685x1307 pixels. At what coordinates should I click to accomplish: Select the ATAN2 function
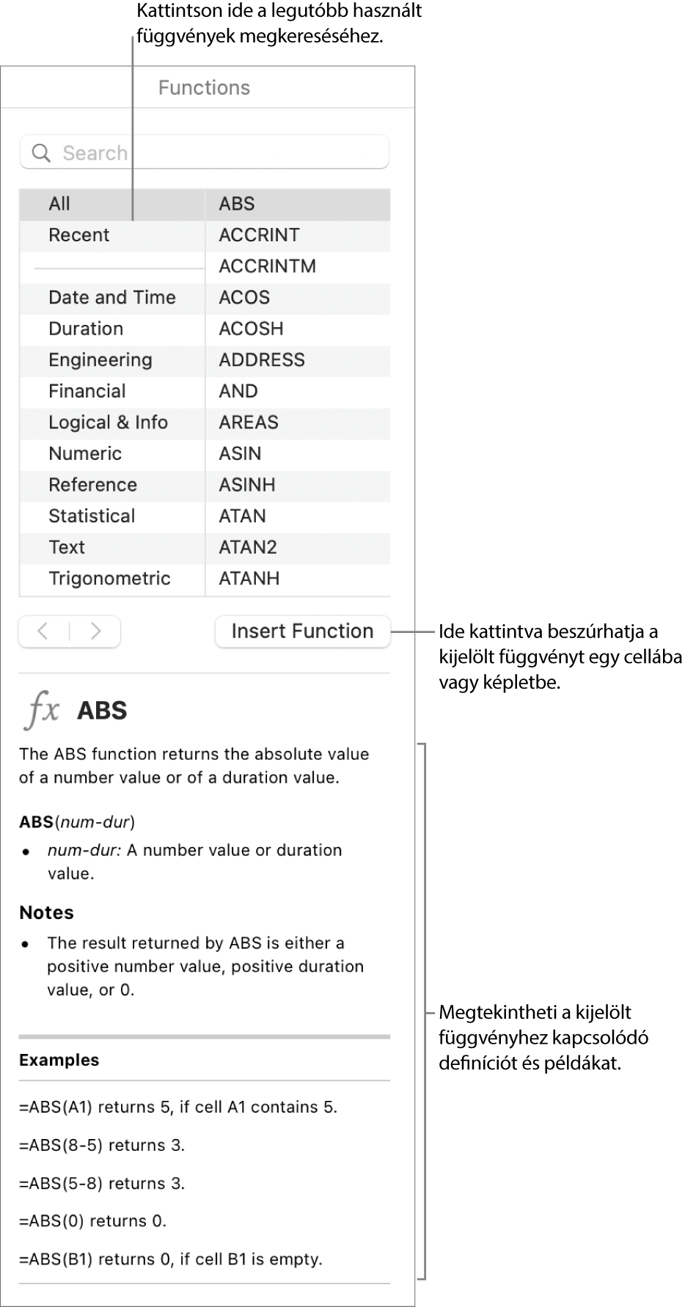248,547
